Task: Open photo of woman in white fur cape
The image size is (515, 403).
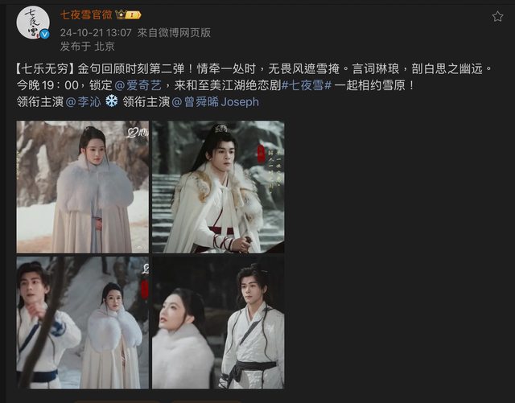Action: point(82,187)
